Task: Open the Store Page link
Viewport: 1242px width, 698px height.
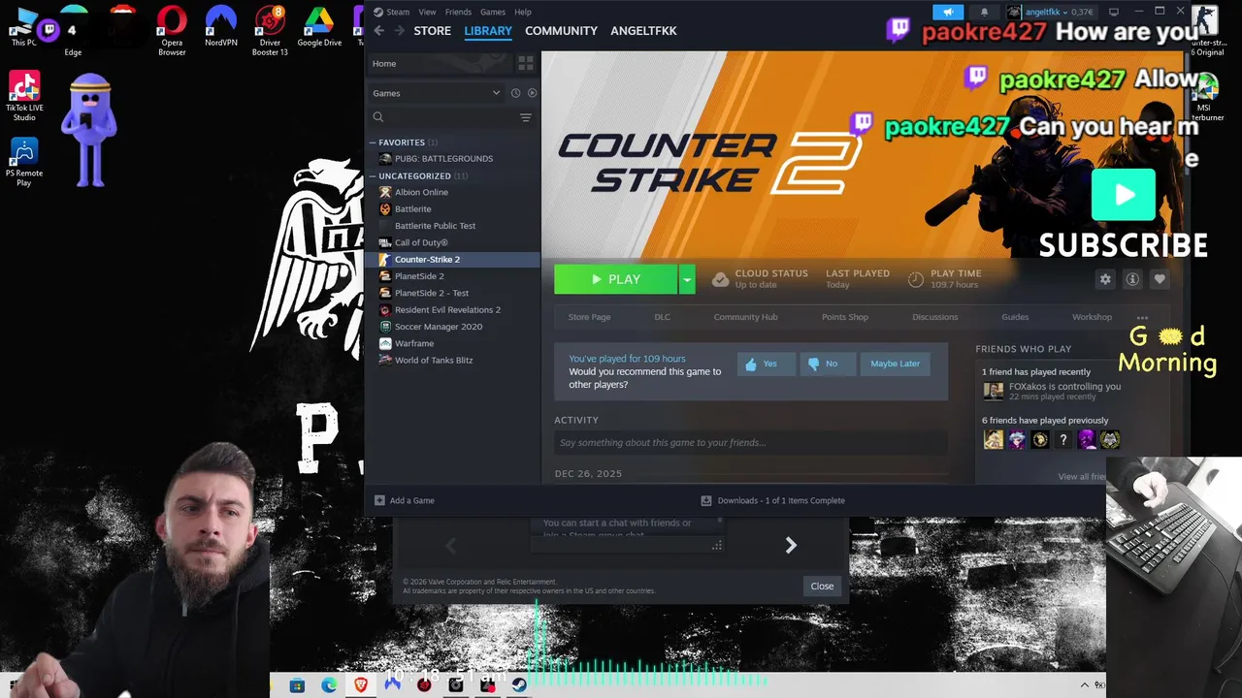Action: (x=589, y=317)
